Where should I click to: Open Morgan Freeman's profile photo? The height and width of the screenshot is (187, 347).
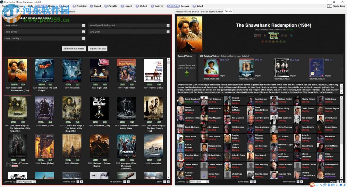coord(227,101)
